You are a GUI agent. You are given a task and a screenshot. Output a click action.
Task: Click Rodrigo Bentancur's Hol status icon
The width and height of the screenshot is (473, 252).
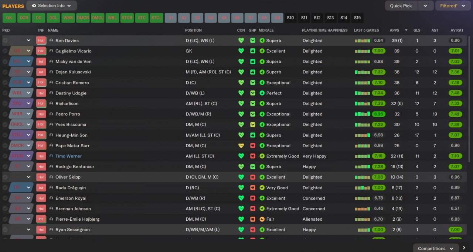pyautogui.click(x=41, y=167)
